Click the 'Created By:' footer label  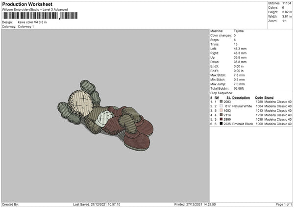(x=10, y=204)
